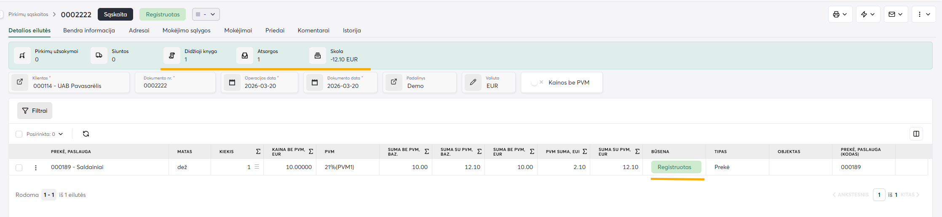The image size is (942, 217).
Task: Open column layout settings icon
Action: 916,134
